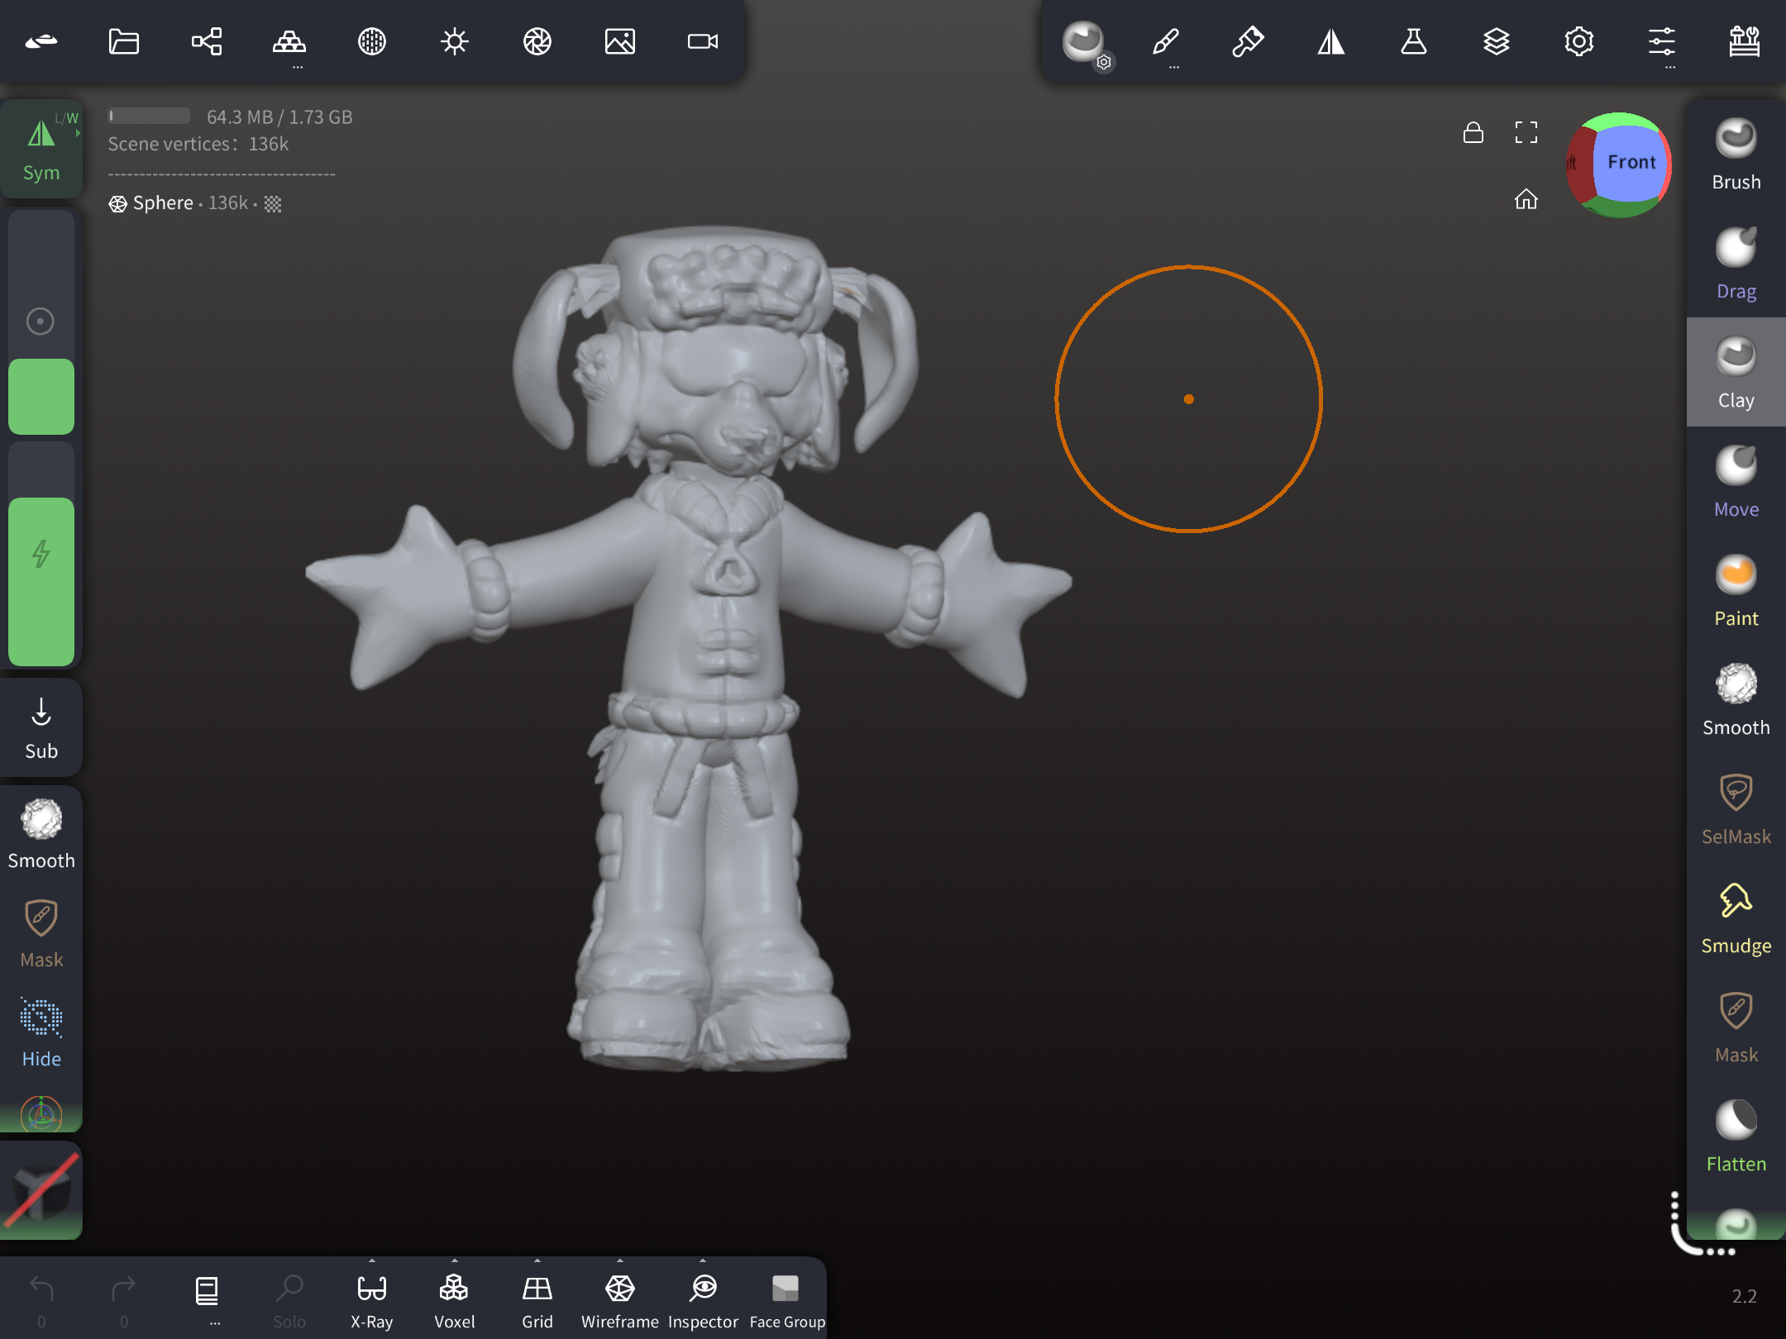
Task: Open the files folder menu
Action: pyautogui.click(x=124, y=41)
